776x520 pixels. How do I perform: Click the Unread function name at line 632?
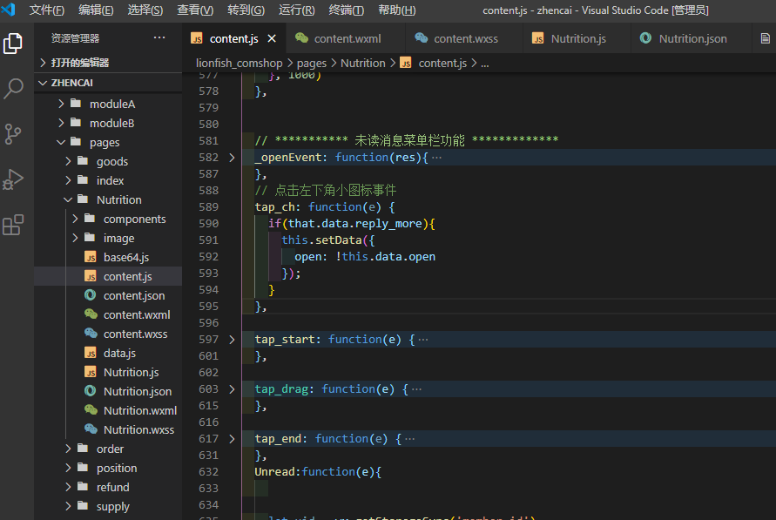pyautogui.click(x=274, y=472)
